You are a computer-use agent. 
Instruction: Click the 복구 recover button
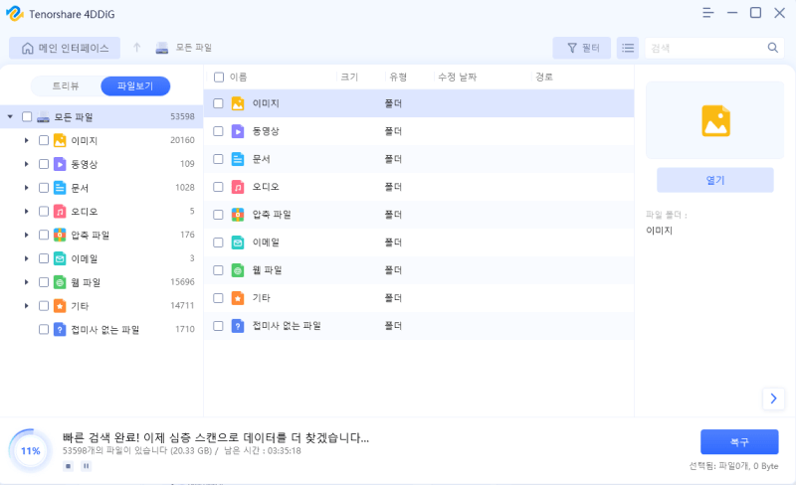(x=739, y=442)
